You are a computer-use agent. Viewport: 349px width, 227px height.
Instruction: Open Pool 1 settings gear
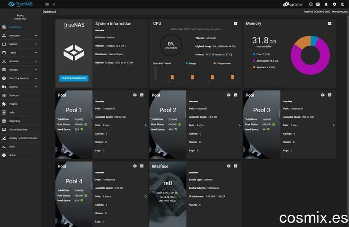click(x=135, y=95)
